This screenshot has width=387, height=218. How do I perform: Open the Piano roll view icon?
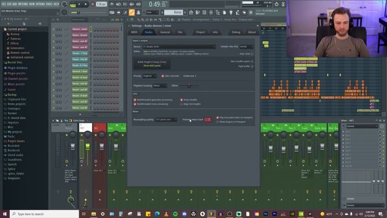[x=198, y=12]
